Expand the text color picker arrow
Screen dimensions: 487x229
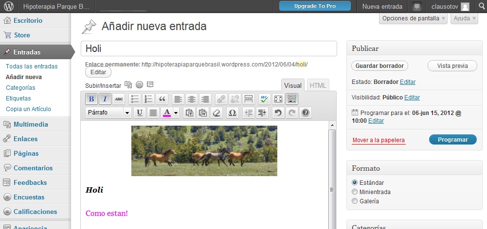[x=176, y=113]
